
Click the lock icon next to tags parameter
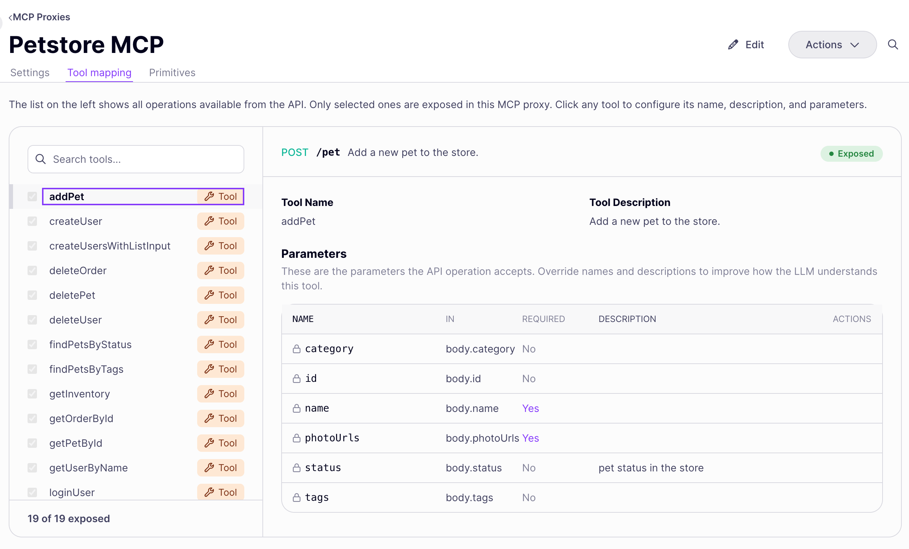pyautogui.click(x=296, y=498)
